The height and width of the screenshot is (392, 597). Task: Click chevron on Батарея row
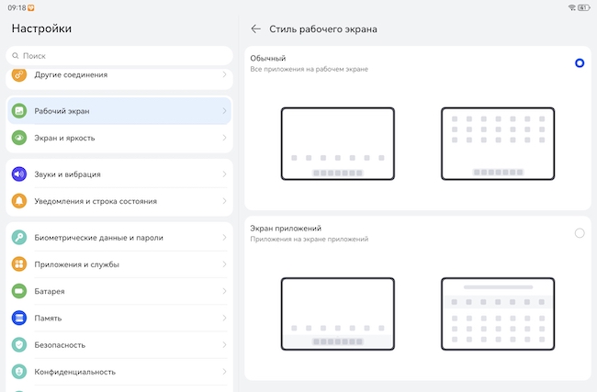coord(224,291)
